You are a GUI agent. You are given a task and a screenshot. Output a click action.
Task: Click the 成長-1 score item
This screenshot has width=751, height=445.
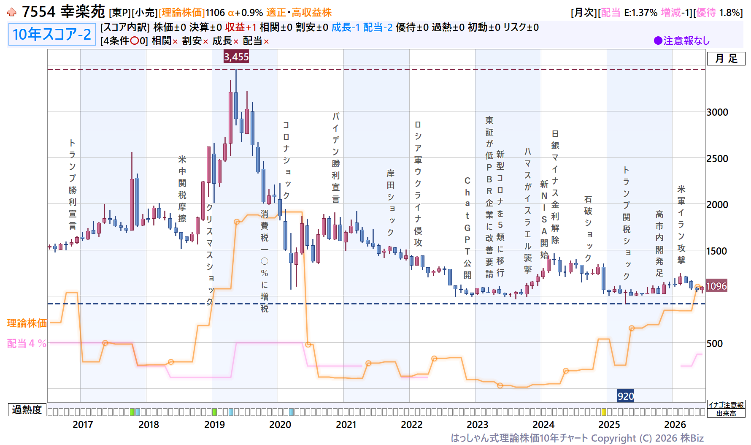pos(346,27)
